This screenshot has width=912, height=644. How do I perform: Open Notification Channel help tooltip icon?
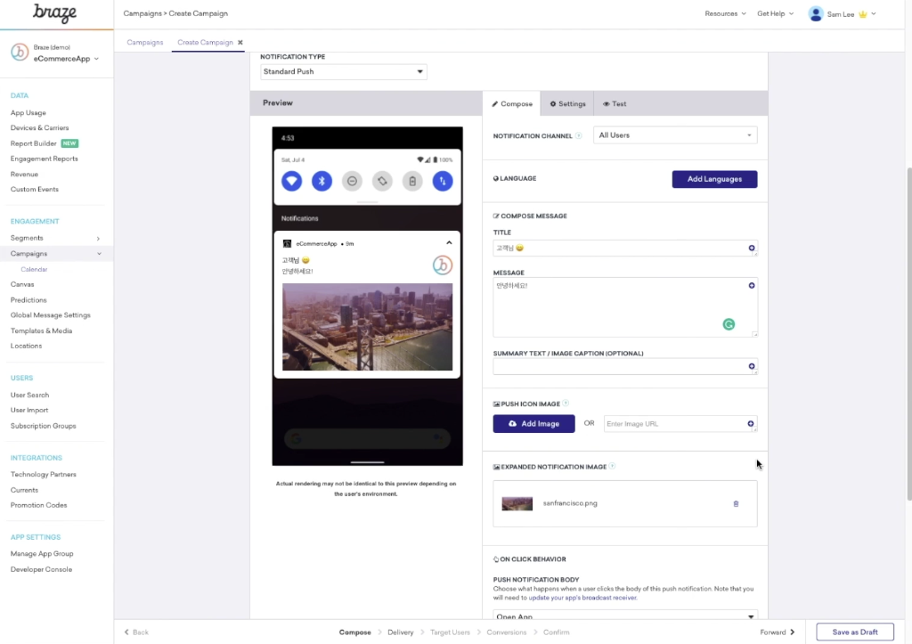[579, 135]
